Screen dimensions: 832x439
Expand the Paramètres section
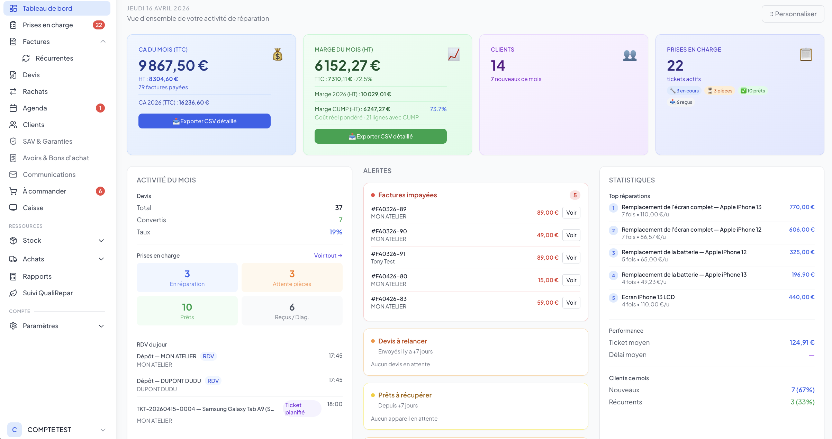coord(101,326)
